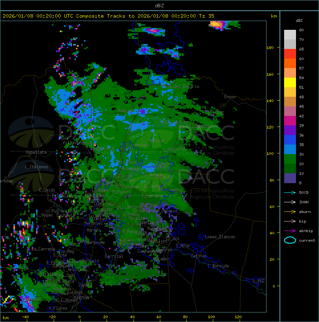The height and width of the screenshot is (322, 319).
Task: Click the '180' tick on vertical axis
Action: [x=270, y=48]
